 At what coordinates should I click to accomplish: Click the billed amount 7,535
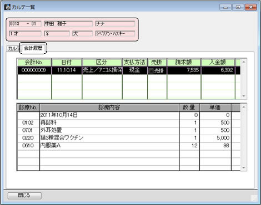click(x=184, y=70)
